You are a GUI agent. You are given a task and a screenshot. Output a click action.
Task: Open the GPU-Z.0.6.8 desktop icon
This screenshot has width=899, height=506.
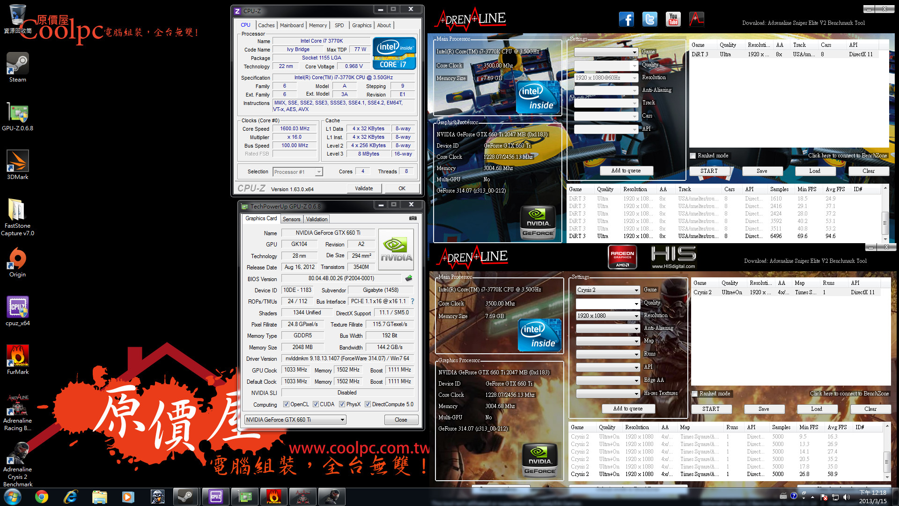[x=18, y=116]
